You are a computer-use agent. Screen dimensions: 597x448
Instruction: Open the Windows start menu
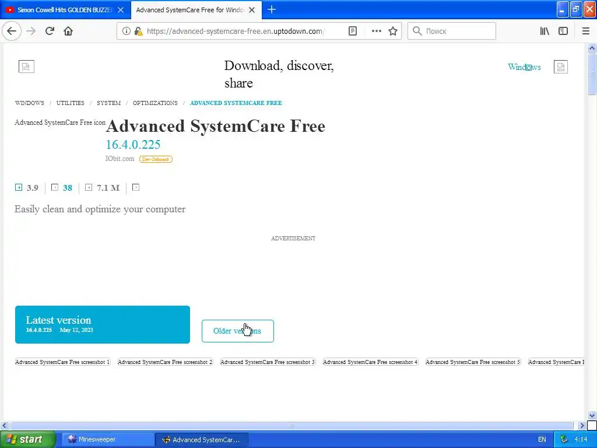pyautogui.click(x=27, y=439)
